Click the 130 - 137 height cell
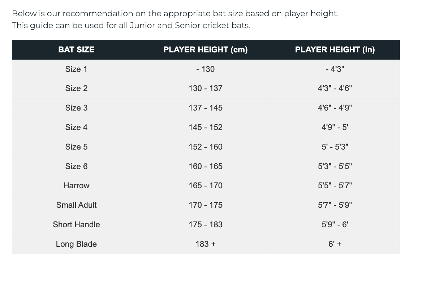427x297 pixels. 205,89
